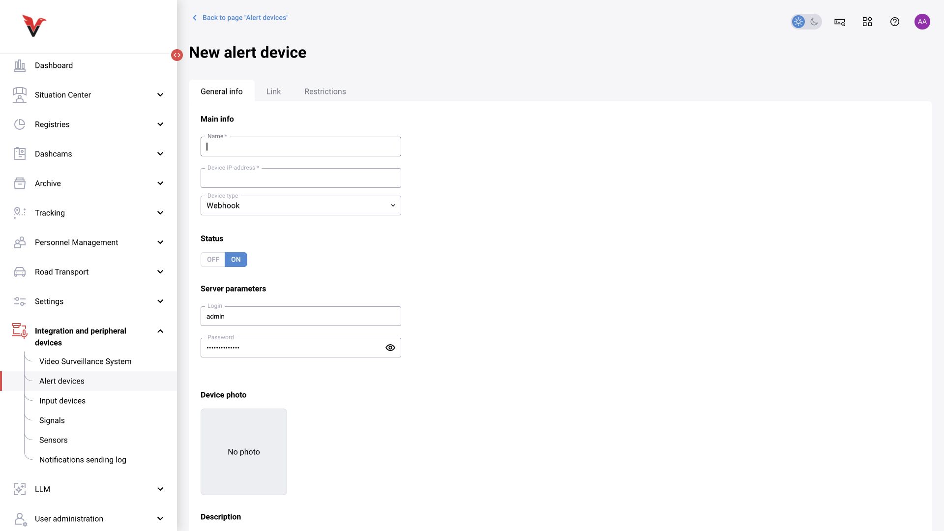Screen dimensions: 944x531
Task: Open the Device type Webhook dropdown
Action: coord(301,206)
